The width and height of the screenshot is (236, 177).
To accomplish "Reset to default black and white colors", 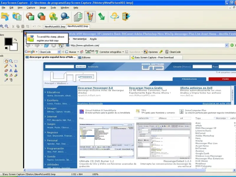I will click(6, 48).
